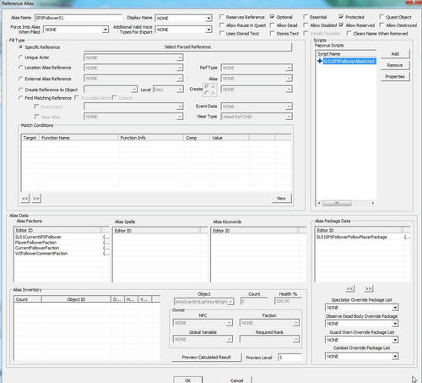This screenshot has height=383, width=422.
Task: Click left arrow of script list scrollbar
Action: point(319,203)
